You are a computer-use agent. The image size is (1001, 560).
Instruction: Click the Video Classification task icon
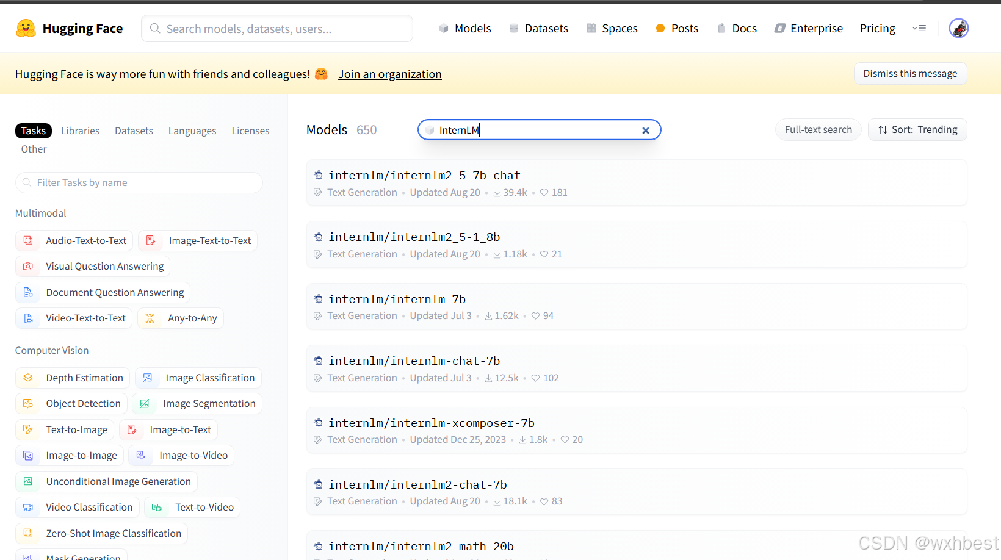(28, 507)
